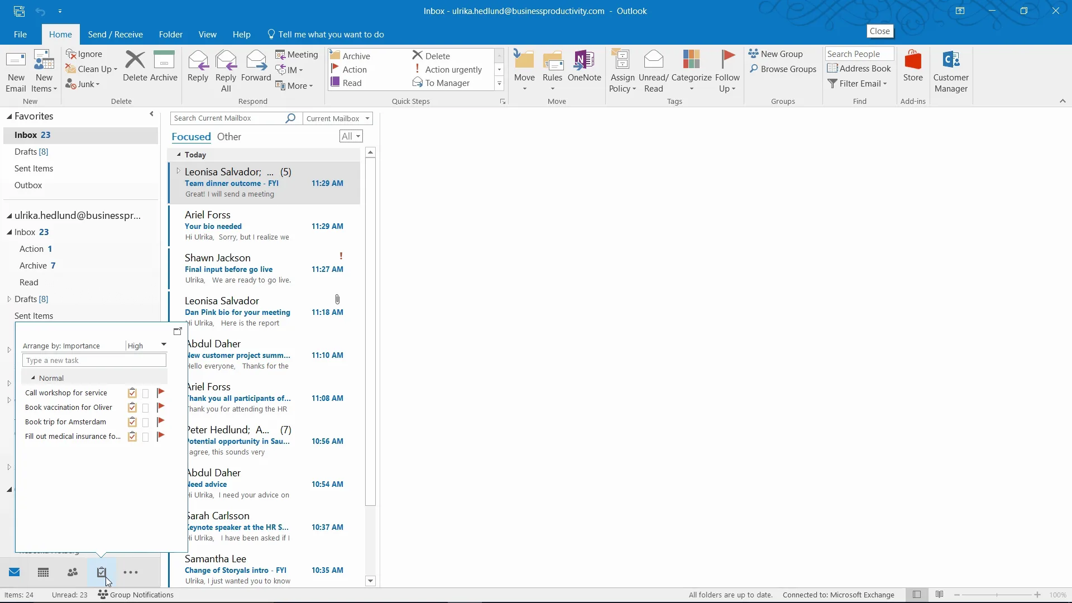Open New Items dropdown
The height and width of the screenshot is (603, 1072).
pos(44,71)
